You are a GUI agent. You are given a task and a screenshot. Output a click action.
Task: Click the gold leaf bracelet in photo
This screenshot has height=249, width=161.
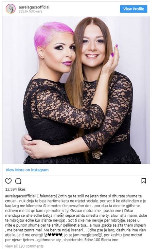pos(96,153)
